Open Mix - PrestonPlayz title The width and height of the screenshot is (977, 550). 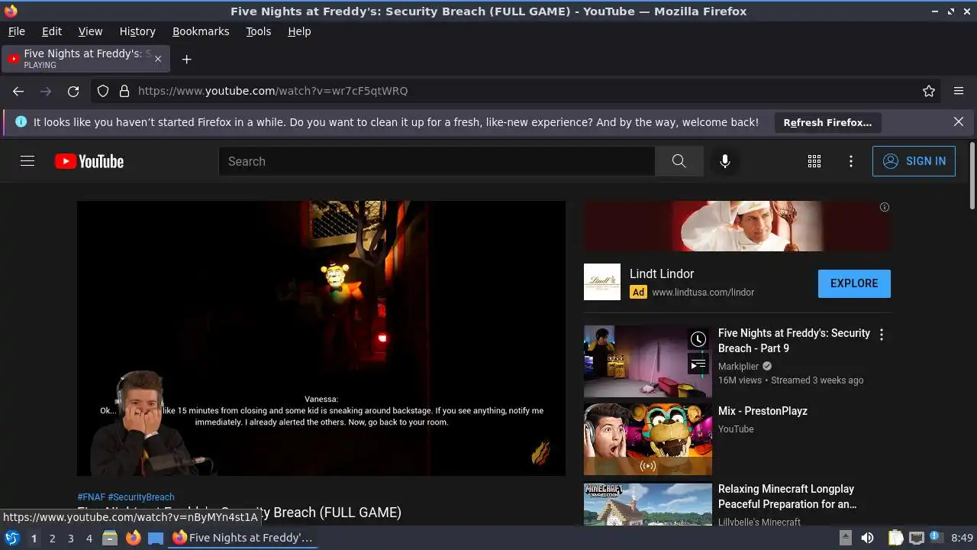click(x=763, y=411)
